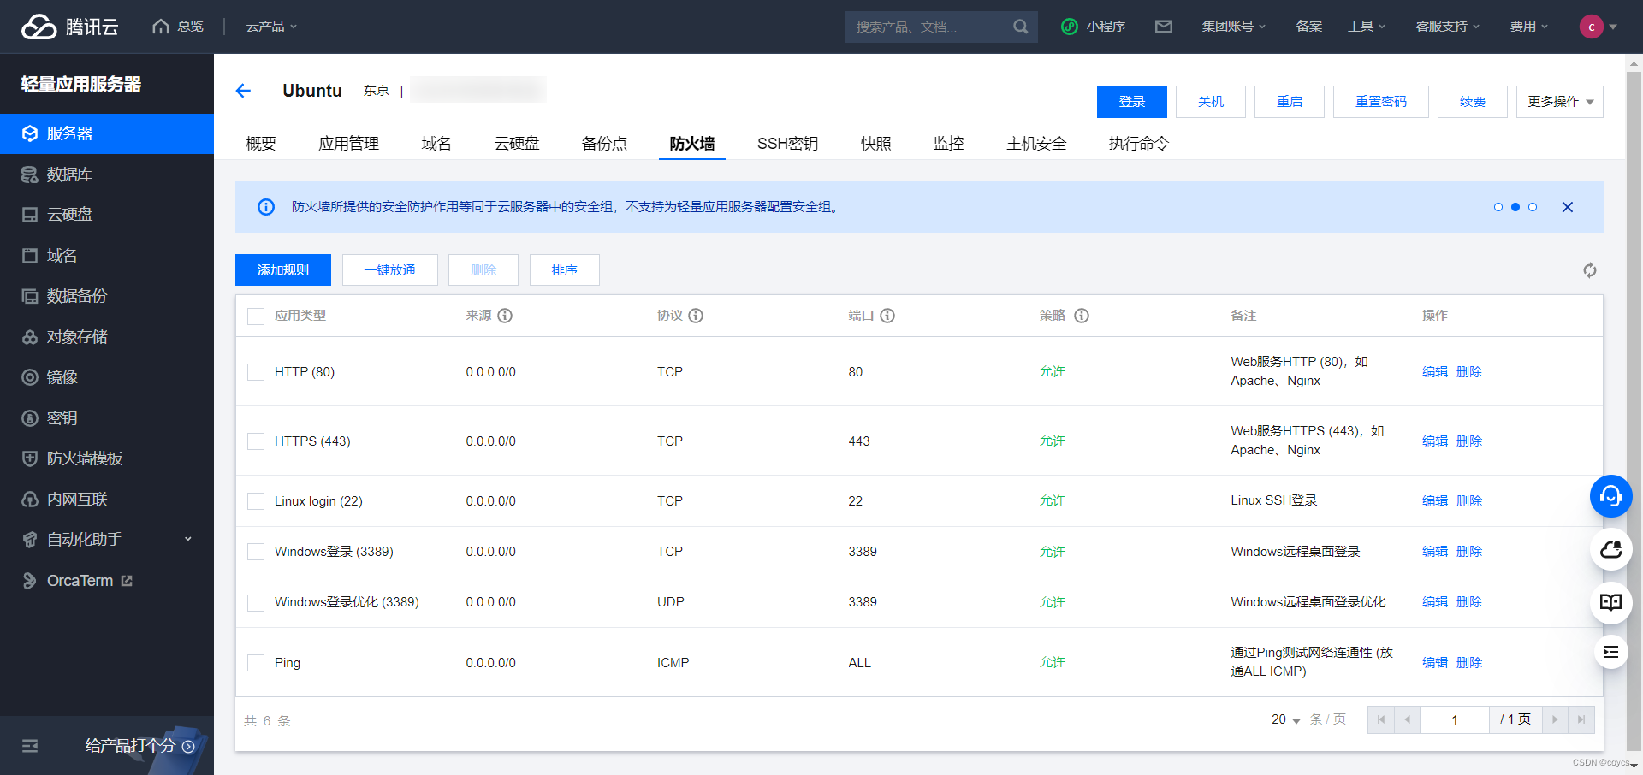Viewport: 1643px width, 775px height.
Task: Click the user avatar icon
Action: 1591,27
